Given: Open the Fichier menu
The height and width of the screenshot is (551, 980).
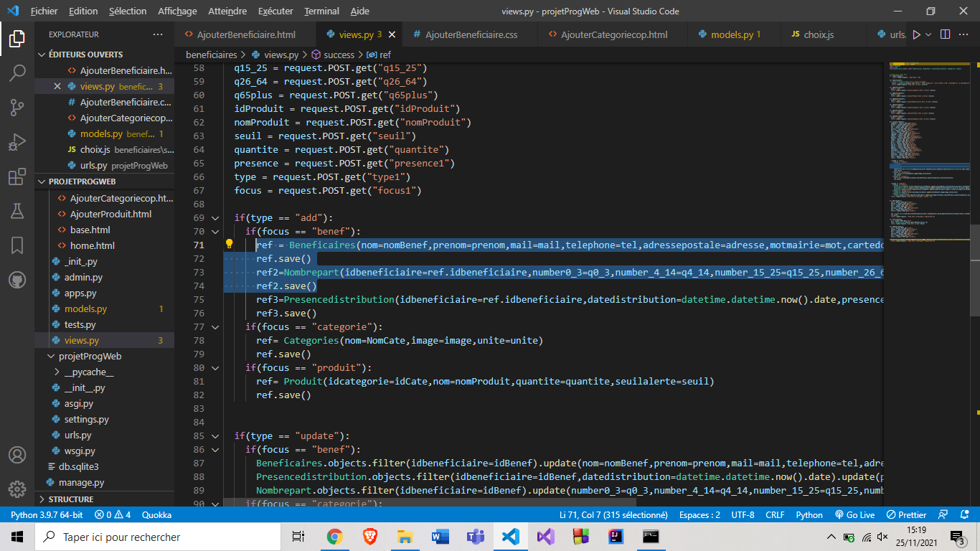Looking at the screenshot, I should point(44,11).
